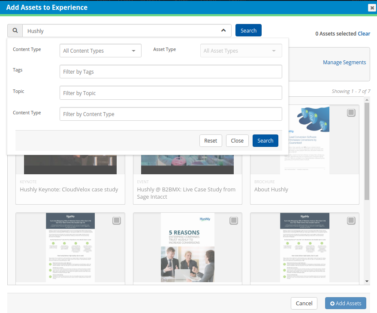Click the magnifier search icon
The width and height of the screenshot is (377, 313).
[15, 31]
